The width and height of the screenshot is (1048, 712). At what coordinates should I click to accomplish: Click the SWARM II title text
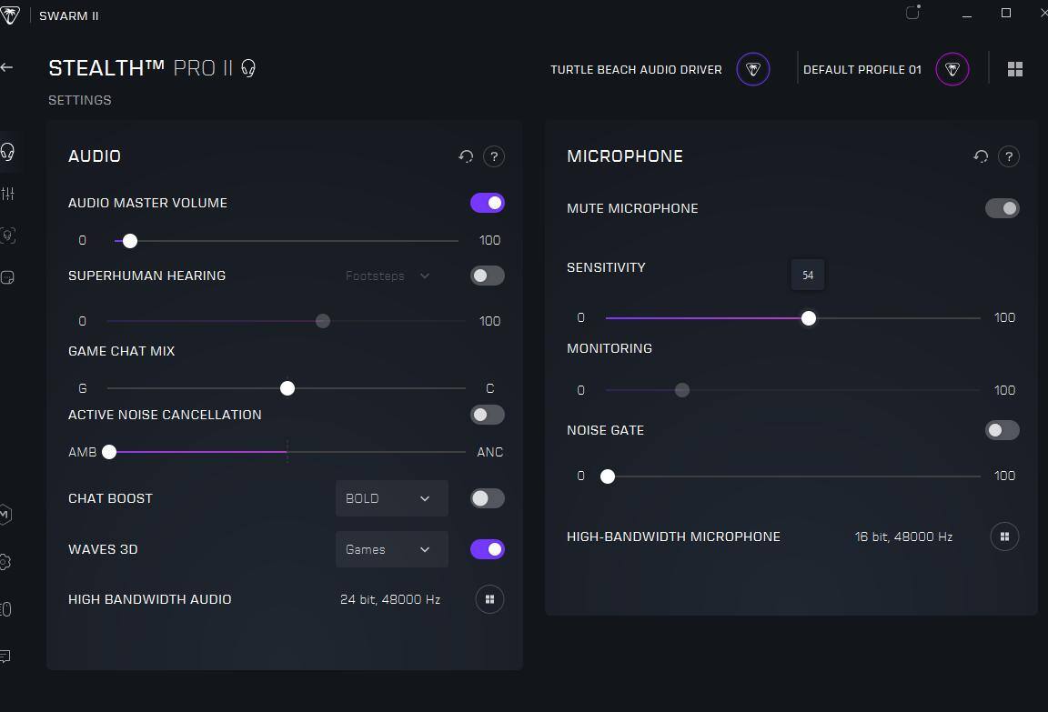tap(69, 15)
